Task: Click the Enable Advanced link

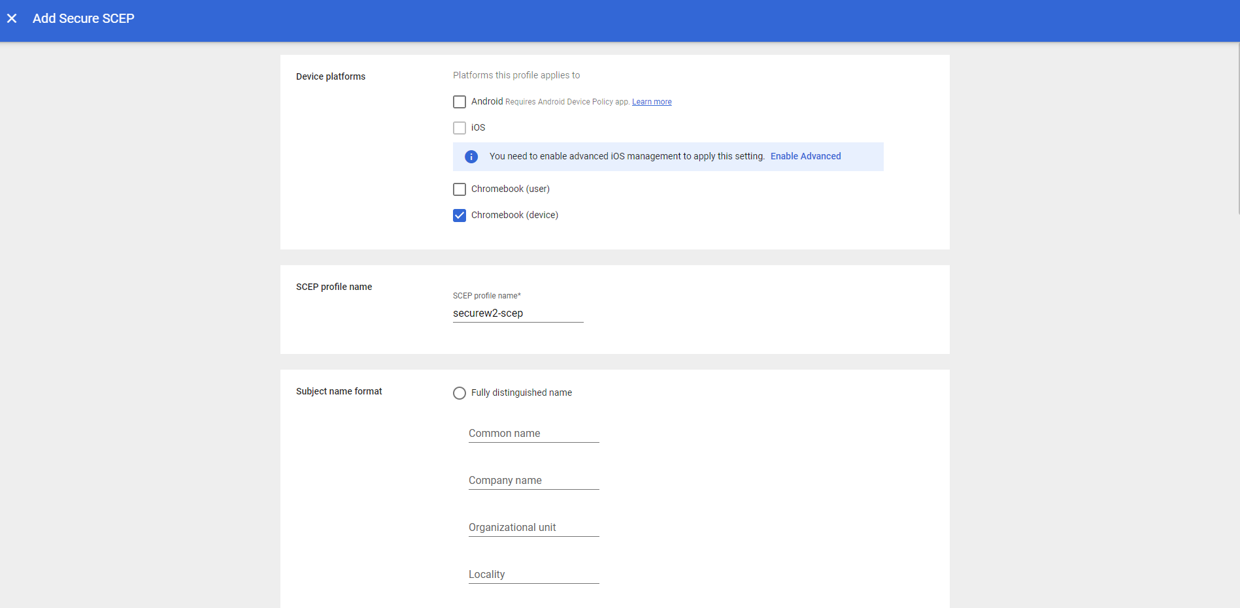Action: point(805,156)
